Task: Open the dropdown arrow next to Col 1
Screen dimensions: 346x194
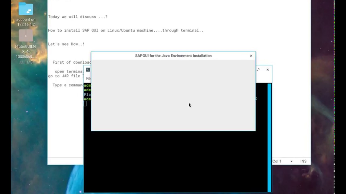Action: [291, 161]
